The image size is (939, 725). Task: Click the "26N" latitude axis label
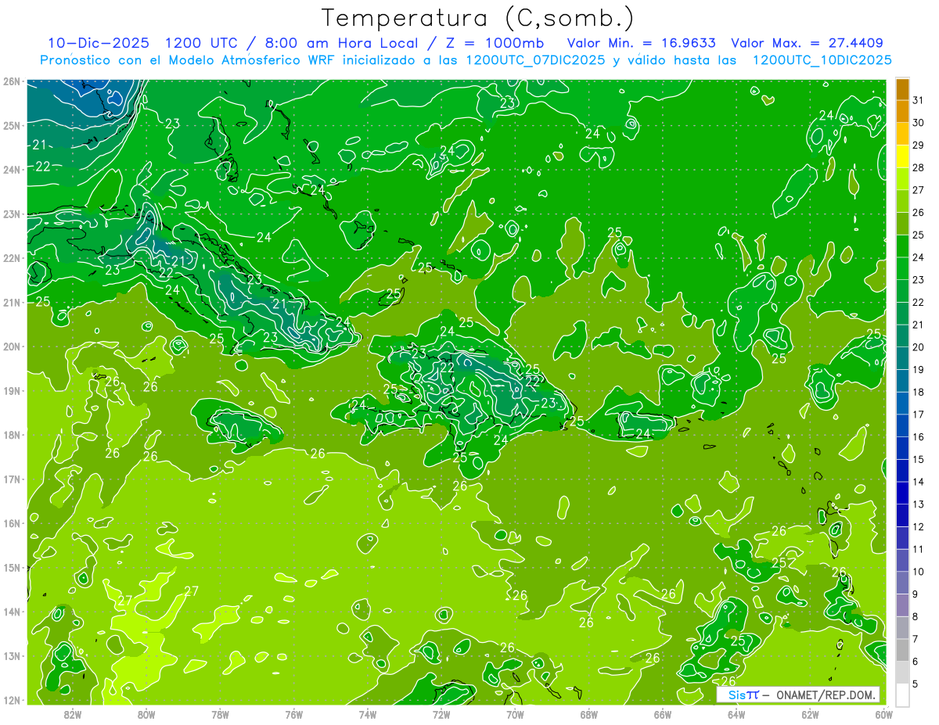point(11,81)
